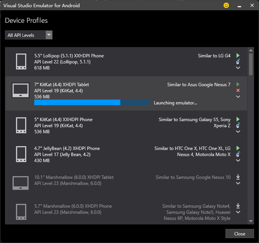Select the 5.5" Lollipop phone device icon

point(21,62)
